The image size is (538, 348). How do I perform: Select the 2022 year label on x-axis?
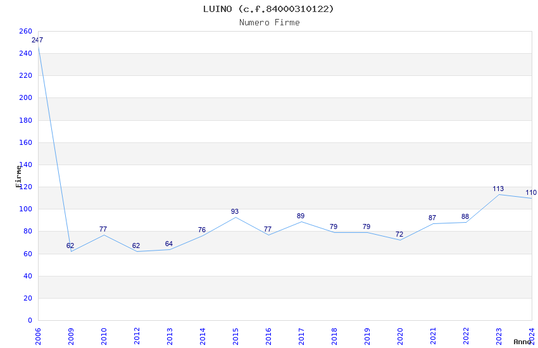[466, 336]
